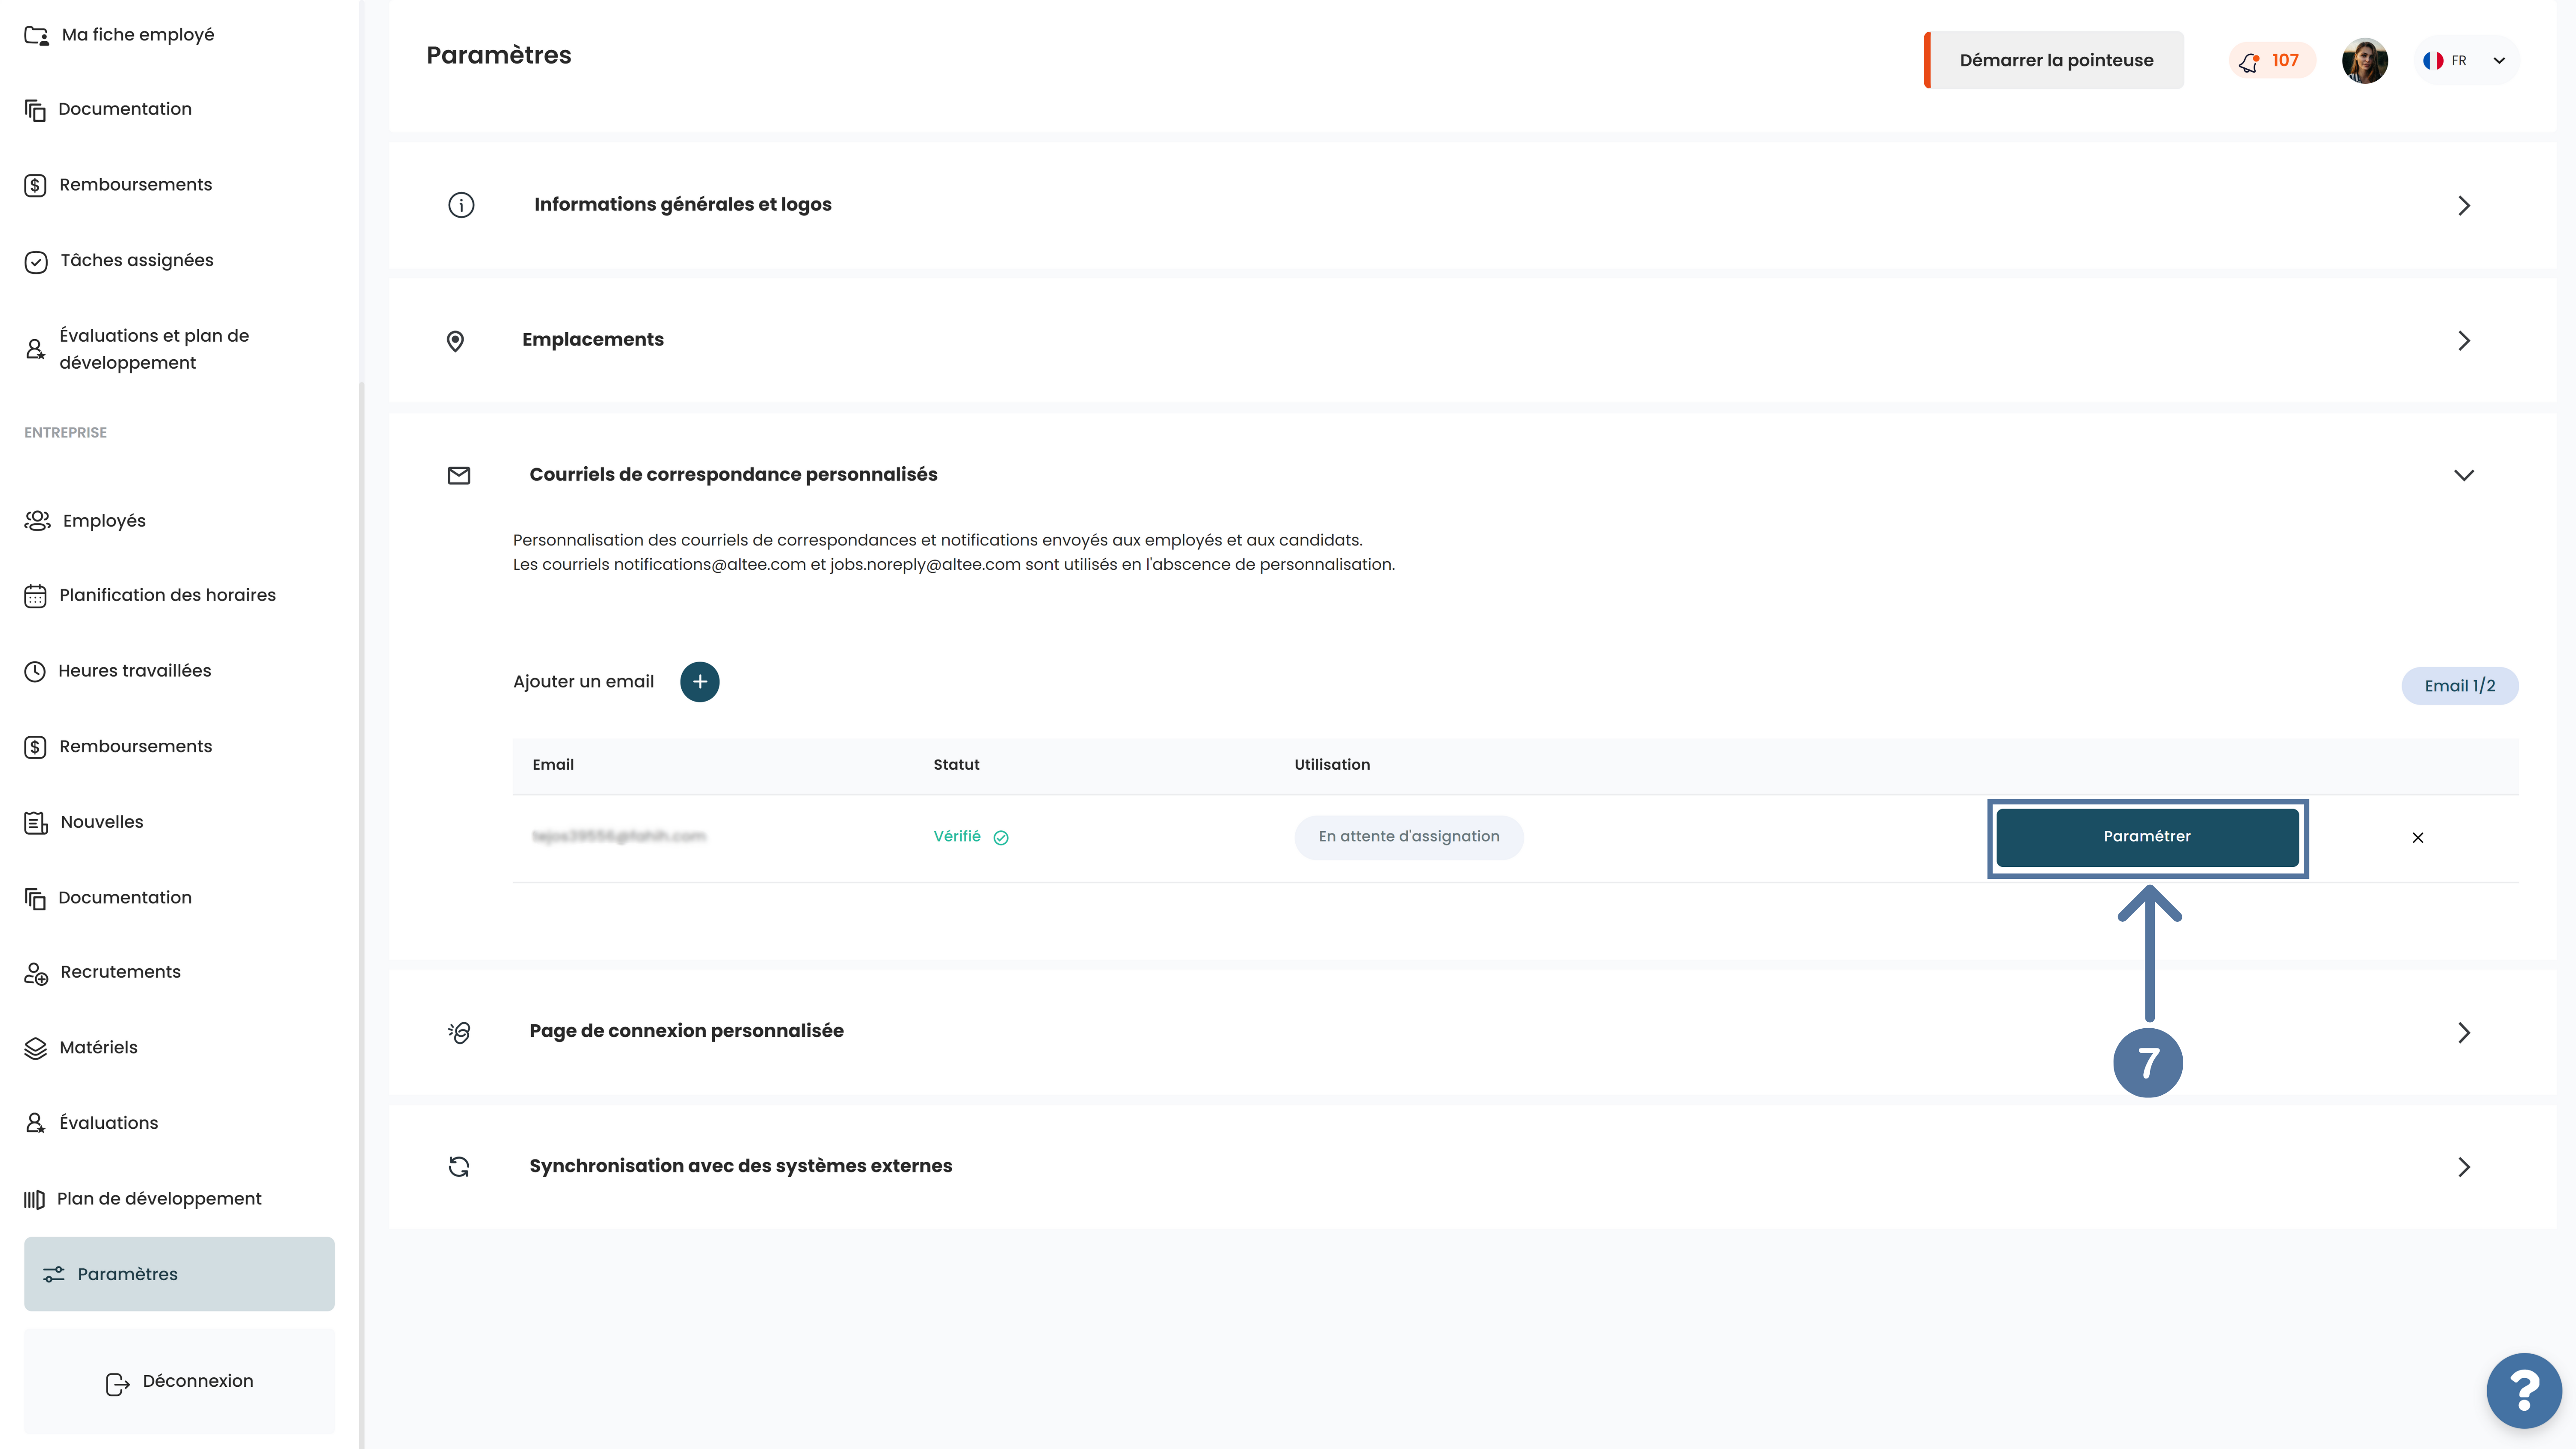Start the time clock with Démarrer la pointeuse

2054,60
